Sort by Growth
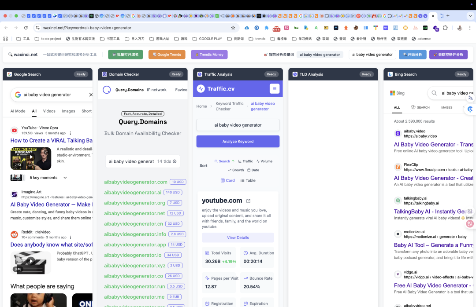This screenshot has width=476, height=307. [235, 170]
